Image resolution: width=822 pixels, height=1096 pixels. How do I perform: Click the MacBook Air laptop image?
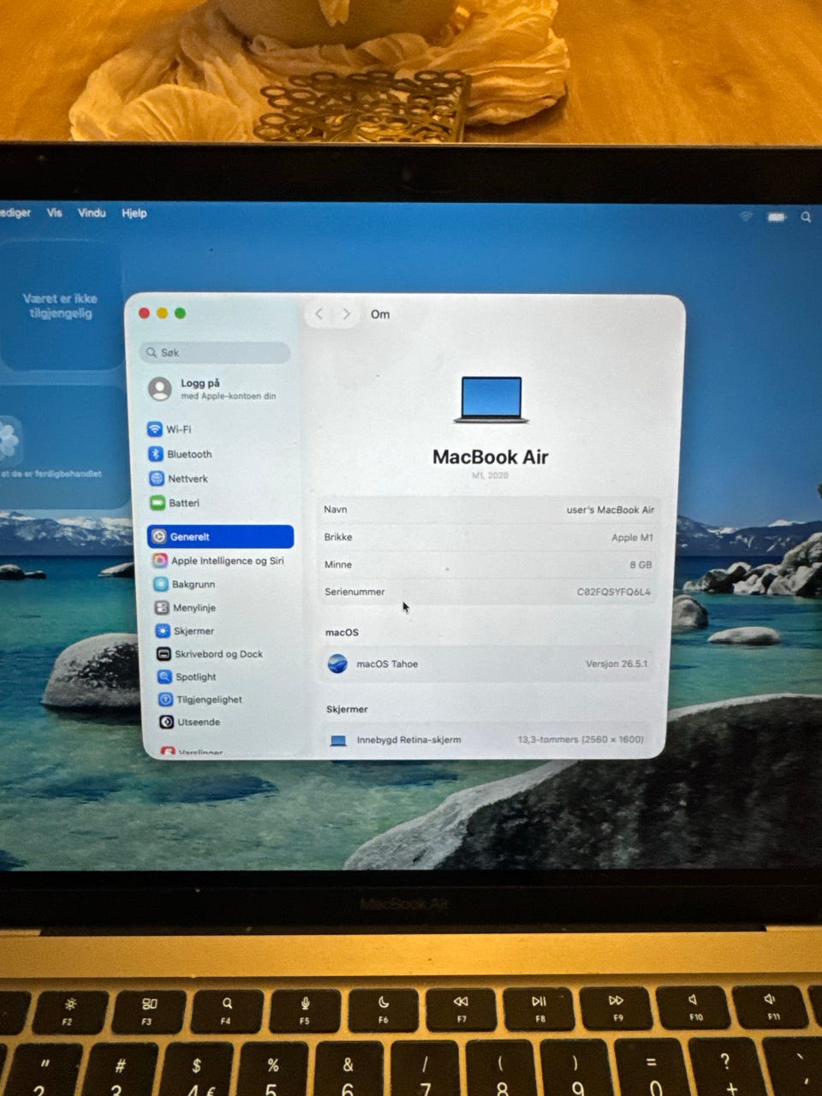491,400
